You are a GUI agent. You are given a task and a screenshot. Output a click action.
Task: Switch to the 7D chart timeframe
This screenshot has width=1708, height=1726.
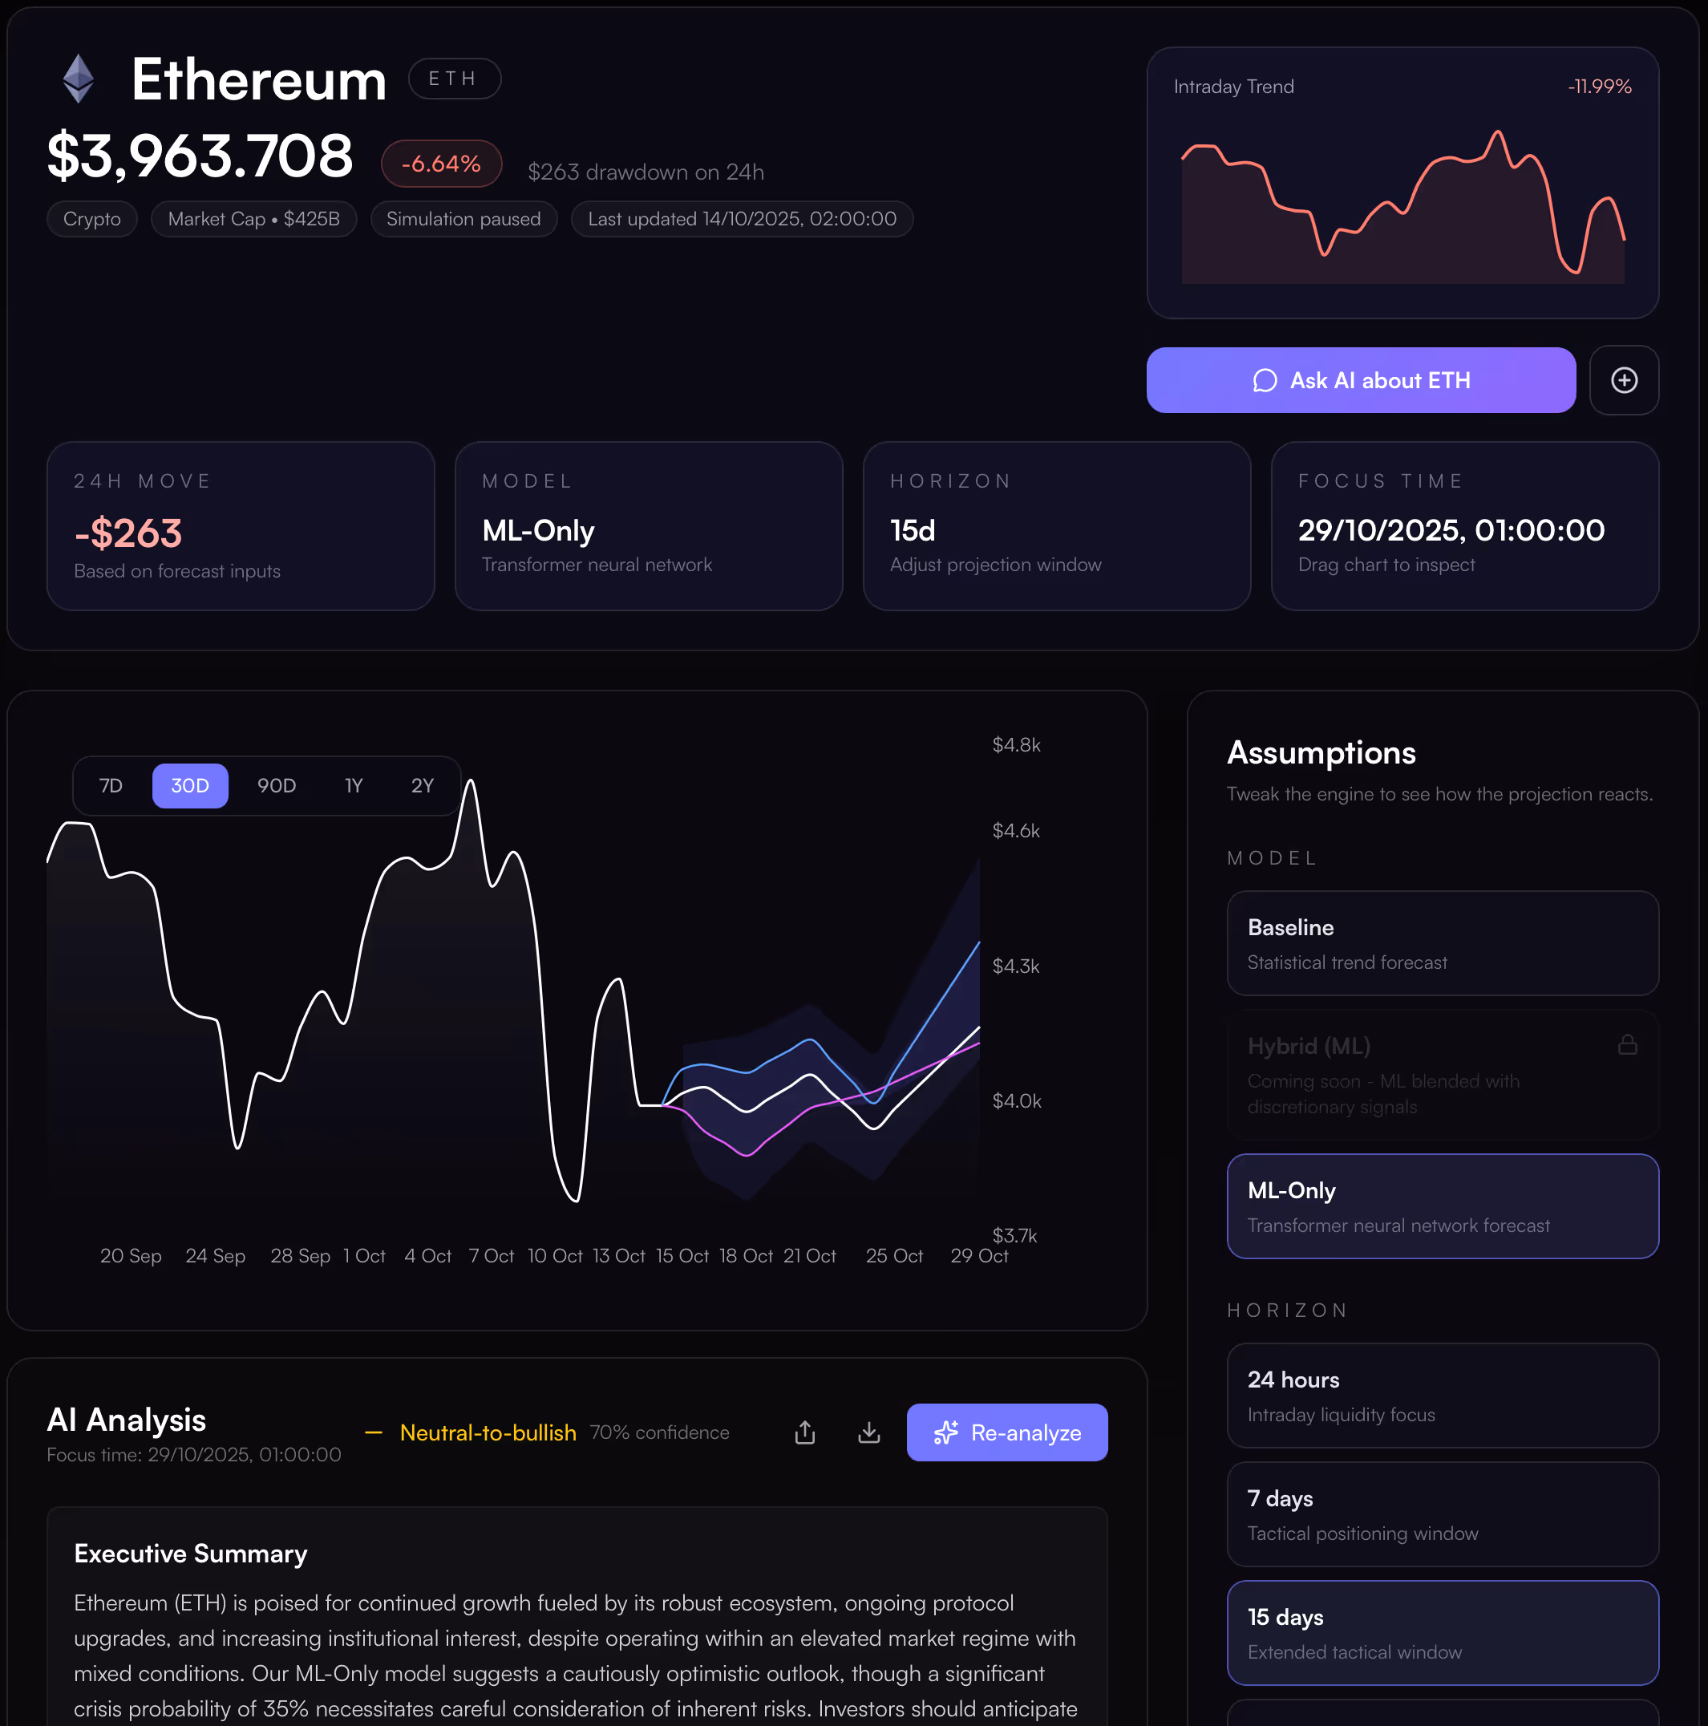[111, 785]
